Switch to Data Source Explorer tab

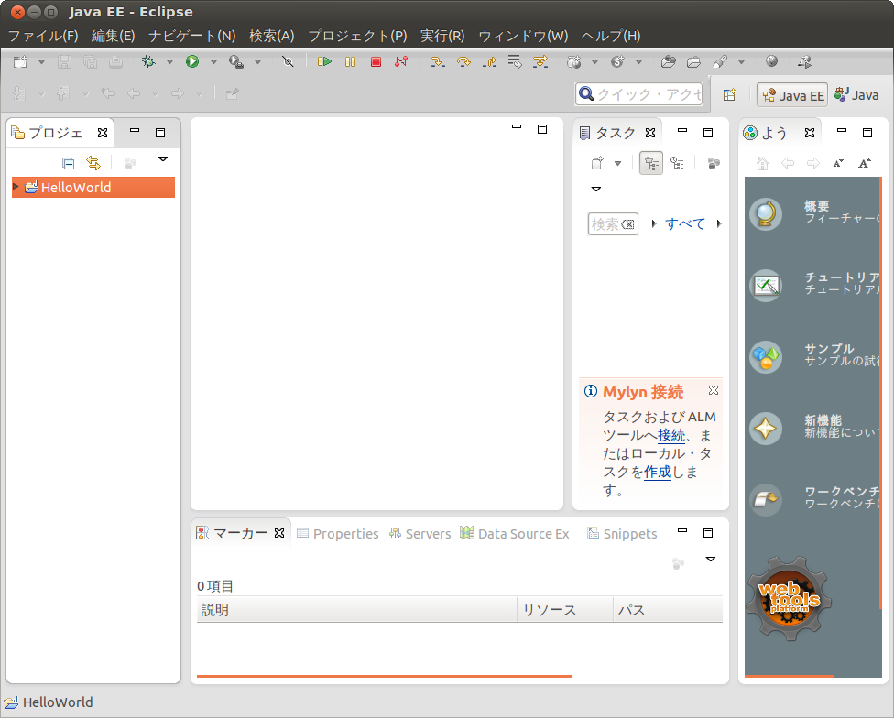point(515,533)
